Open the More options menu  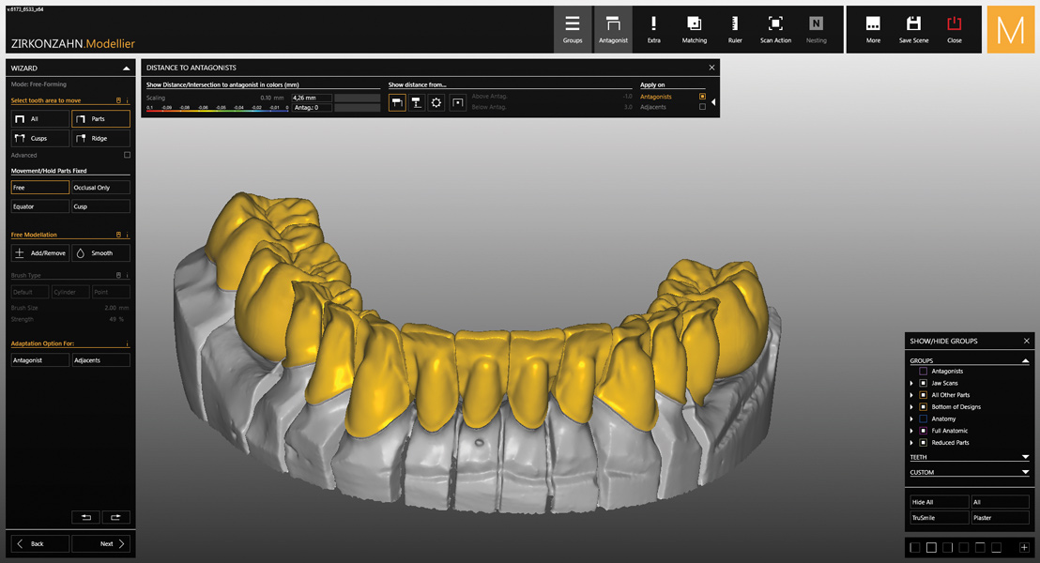[873, 29]
